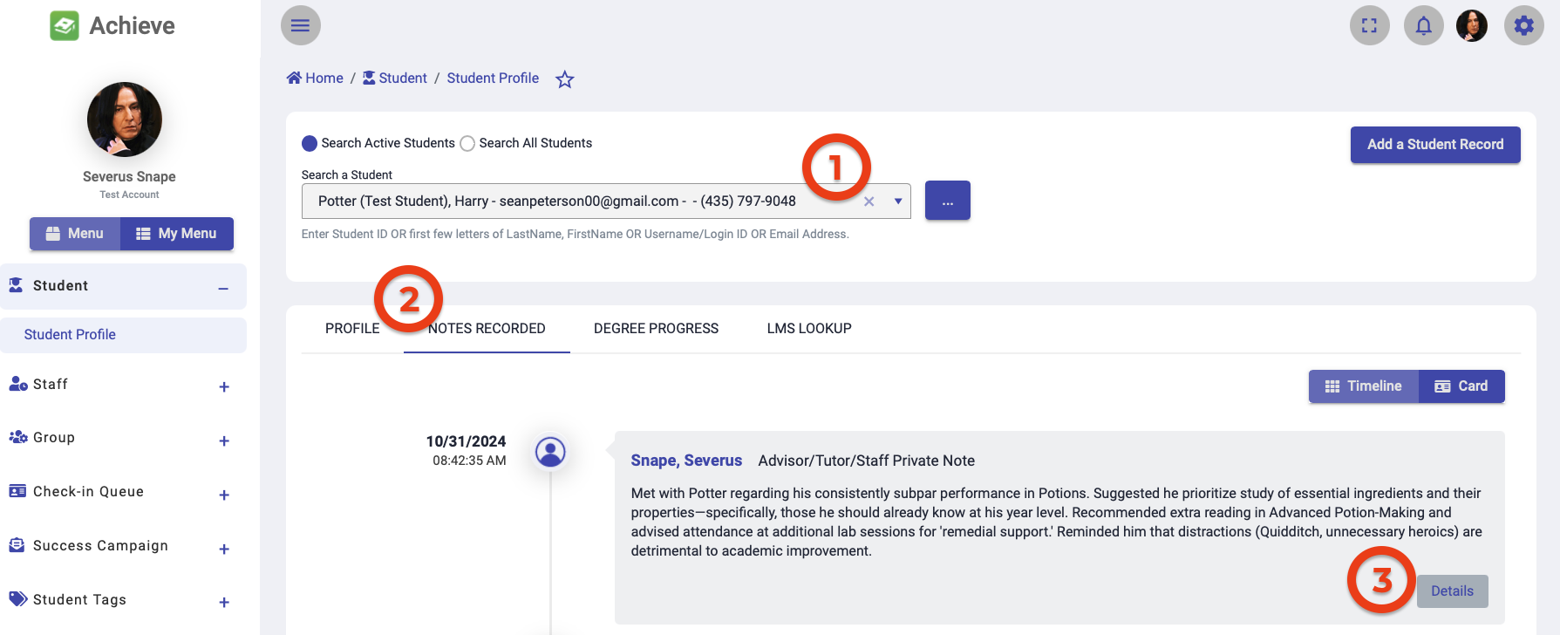Click the 10/31/2024 note date
The height and width of the screenshot is (635, 1560).
(x=466, y=441)
